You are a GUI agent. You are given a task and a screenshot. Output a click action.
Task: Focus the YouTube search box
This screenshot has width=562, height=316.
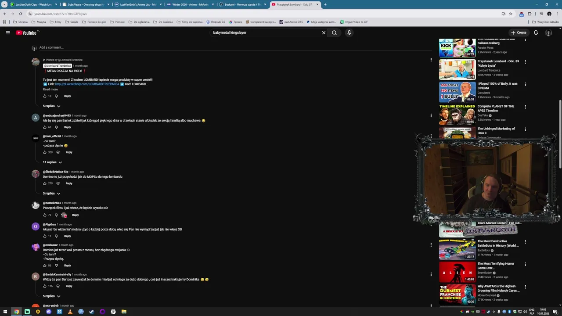tap(266, 32)
